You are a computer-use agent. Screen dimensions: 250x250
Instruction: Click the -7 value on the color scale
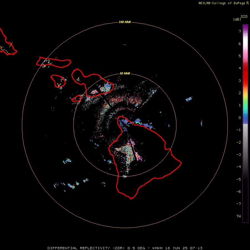[x=239, y=204]
